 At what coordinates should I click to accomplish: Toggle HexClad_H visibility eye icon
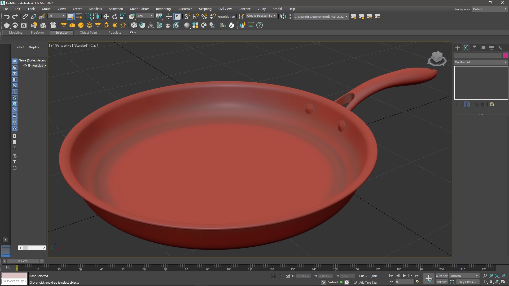pos(25,66)
